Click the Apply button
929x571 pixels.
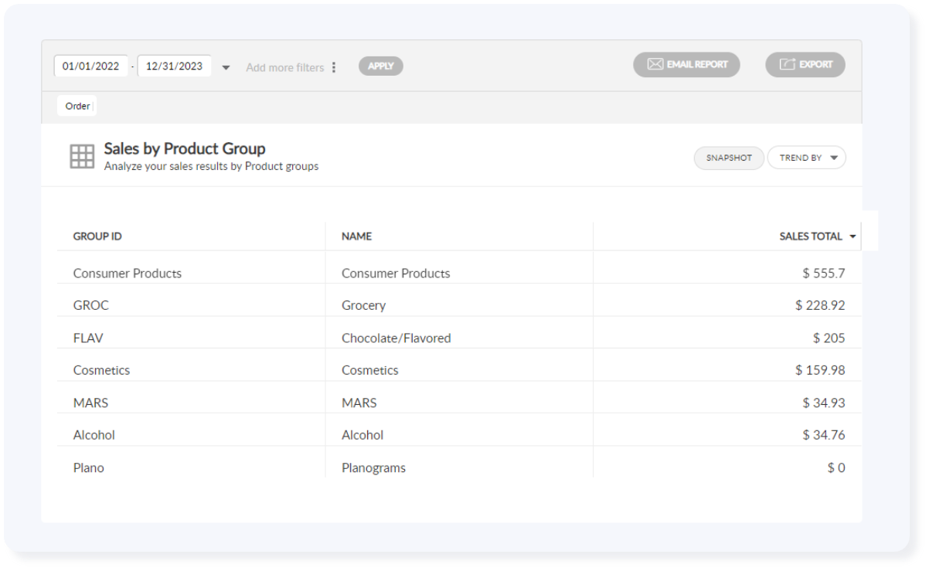pyautogui.click(x=380, y=66)
